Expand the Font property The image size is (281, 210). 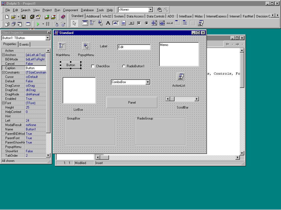[3, 103]
